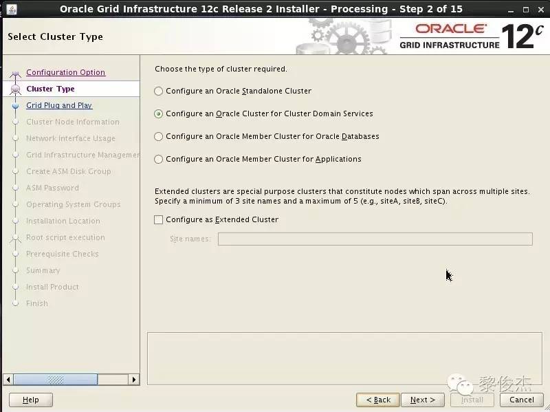Click the Configuration Option step bullet icon
The image size is (550, 412).
15,74
